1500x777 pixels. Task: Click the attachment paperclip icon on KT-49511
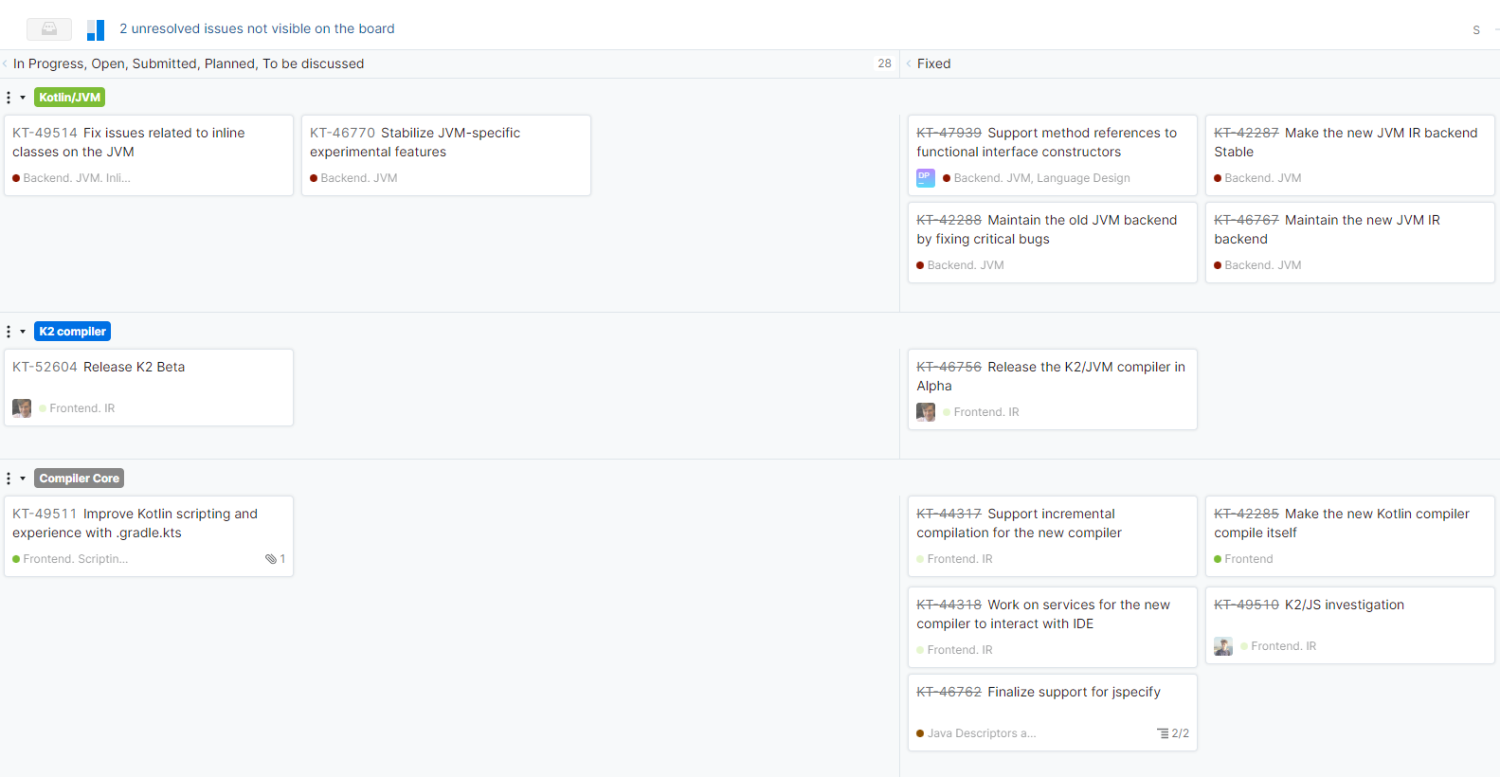coord(271,559)
